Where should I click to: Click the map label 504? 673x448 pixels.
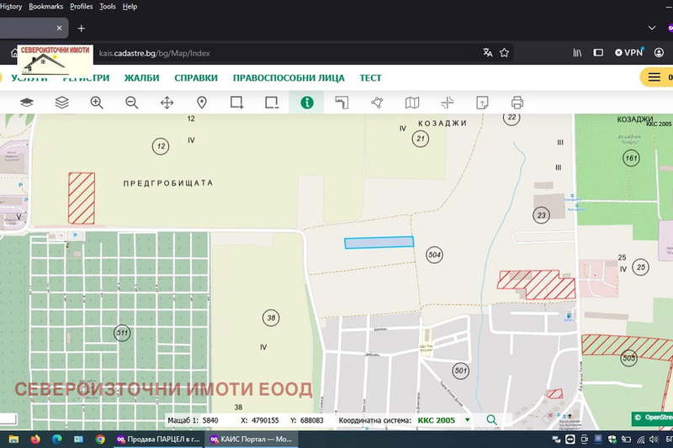tap(434, 255)
